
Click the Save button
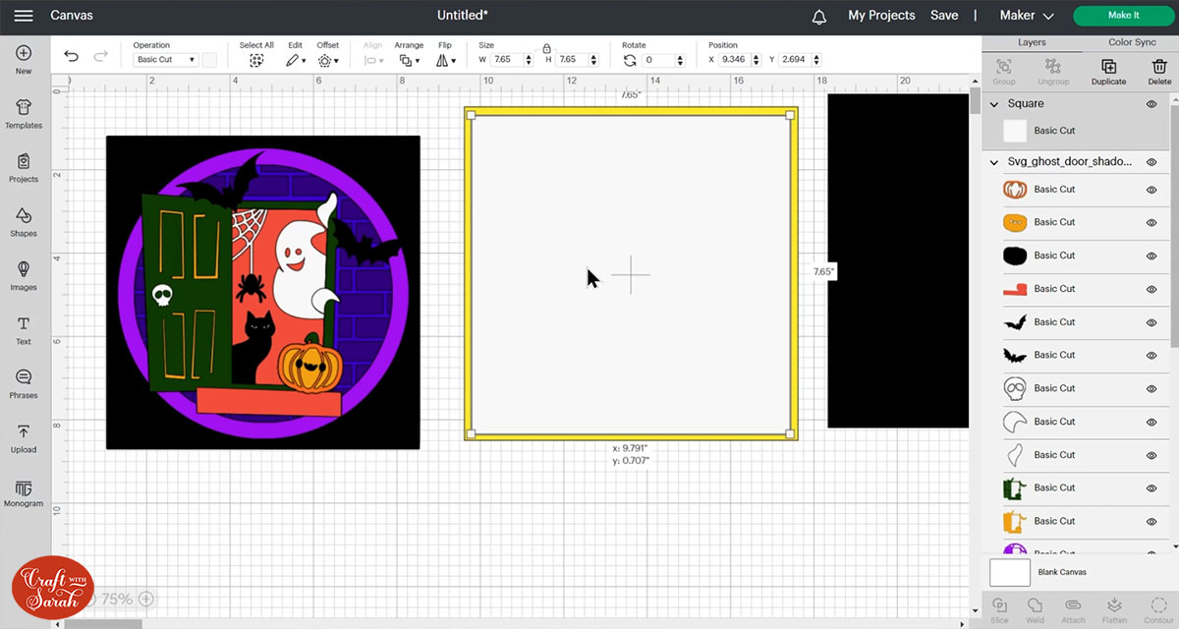click(x=944, y=16)
